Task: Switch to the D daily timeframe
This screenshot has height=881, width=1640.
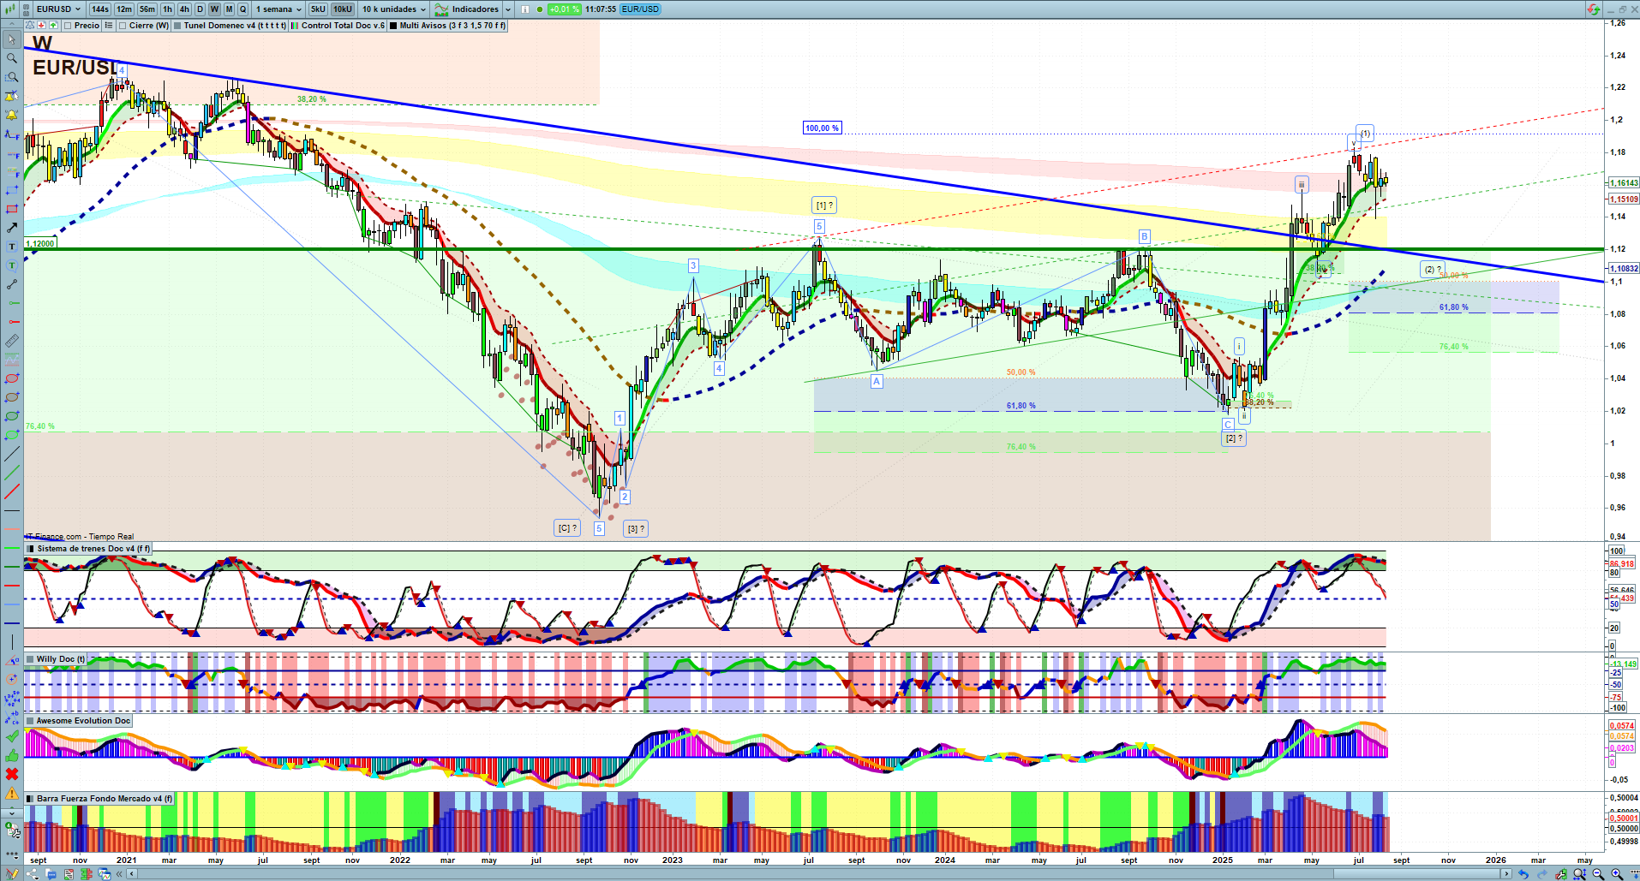Action: click(x=200, y=9)
